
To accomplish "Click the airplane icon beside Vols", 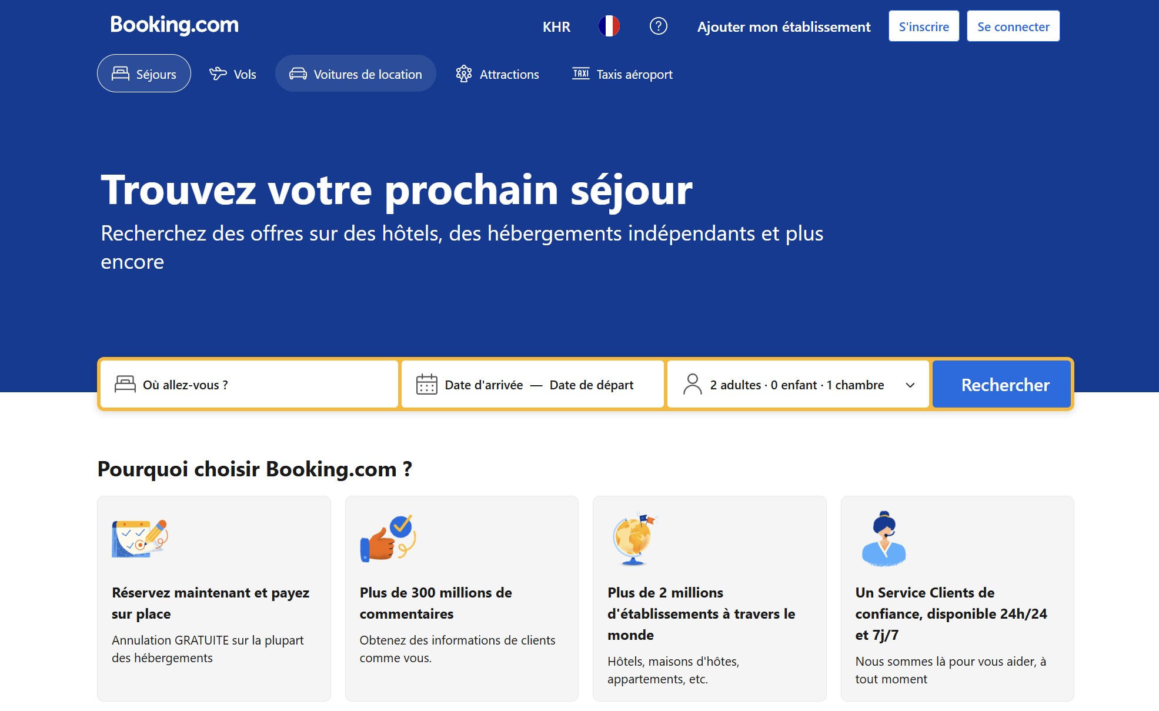I will coord(218,74).
